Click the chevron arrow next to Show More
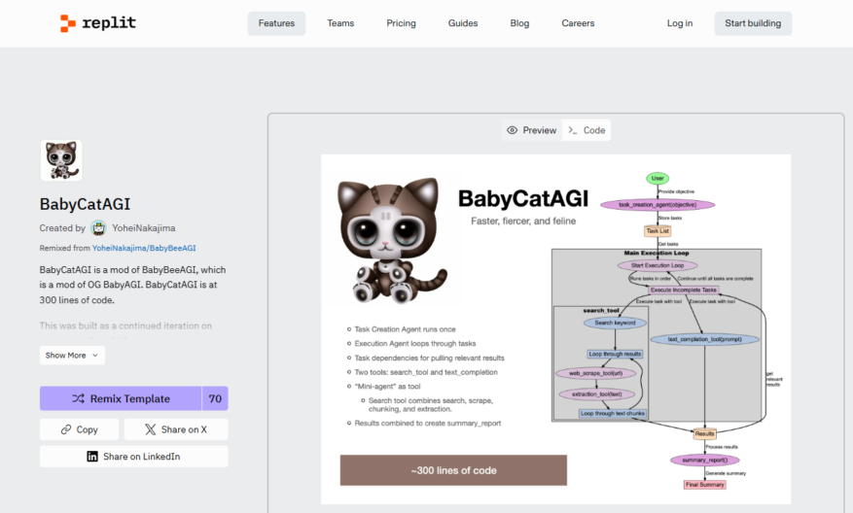The image size is (853, 513). (x=95, y=356)
